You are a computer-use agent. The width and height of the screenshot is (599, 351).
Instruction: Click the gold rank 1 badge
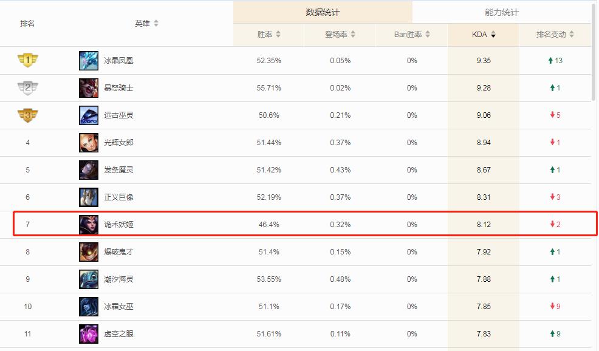pyautogui.click(x=27, y=60)
